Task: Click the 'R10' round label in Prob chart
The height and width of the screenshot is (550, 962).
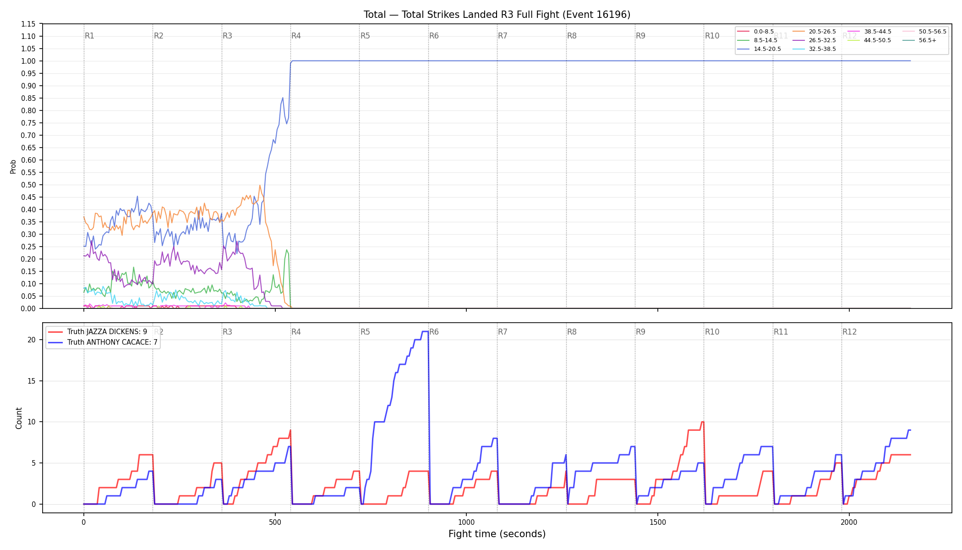Action: tap(712, 36)
